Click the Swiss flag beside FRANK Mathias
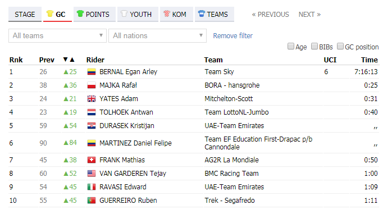Screen dimensions: 383x209 coord(92,160)
